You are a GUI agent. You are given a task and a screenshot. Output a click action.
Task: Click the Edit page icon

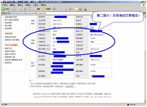click(70, 9)
